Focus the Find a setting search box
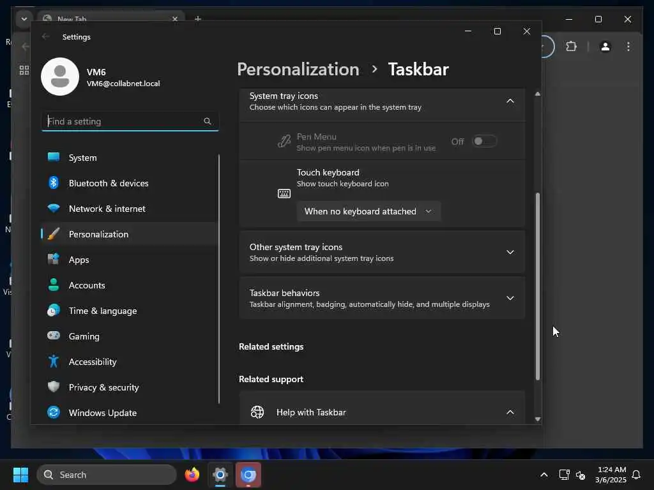654x490 pixels. click(x=130, y=121)
